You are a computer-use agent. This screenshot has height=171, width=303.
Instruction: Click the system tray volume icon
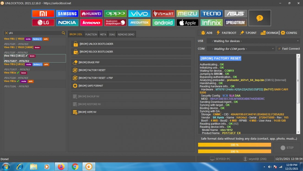click(270, 167)
